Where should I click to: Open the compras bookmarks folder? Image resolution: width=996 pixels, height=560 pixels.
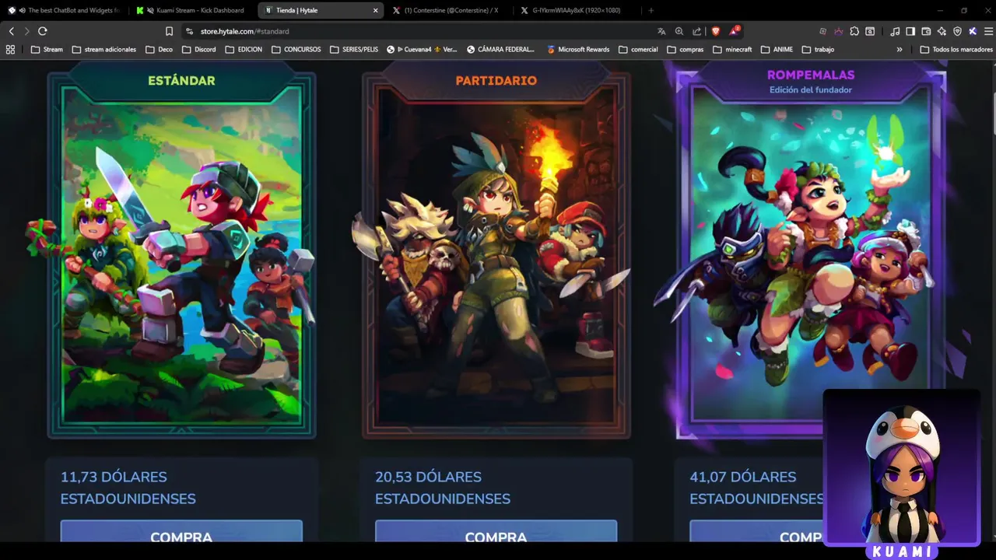pyautogui.click(x=686, y=49)
